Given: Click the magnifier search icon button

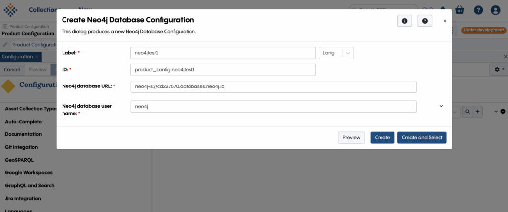Looking at the screenshot, I should tap(468, 112).
